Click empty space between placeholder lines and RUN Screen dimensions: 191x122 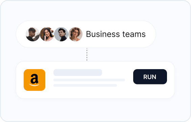click(x=129, y=80)
